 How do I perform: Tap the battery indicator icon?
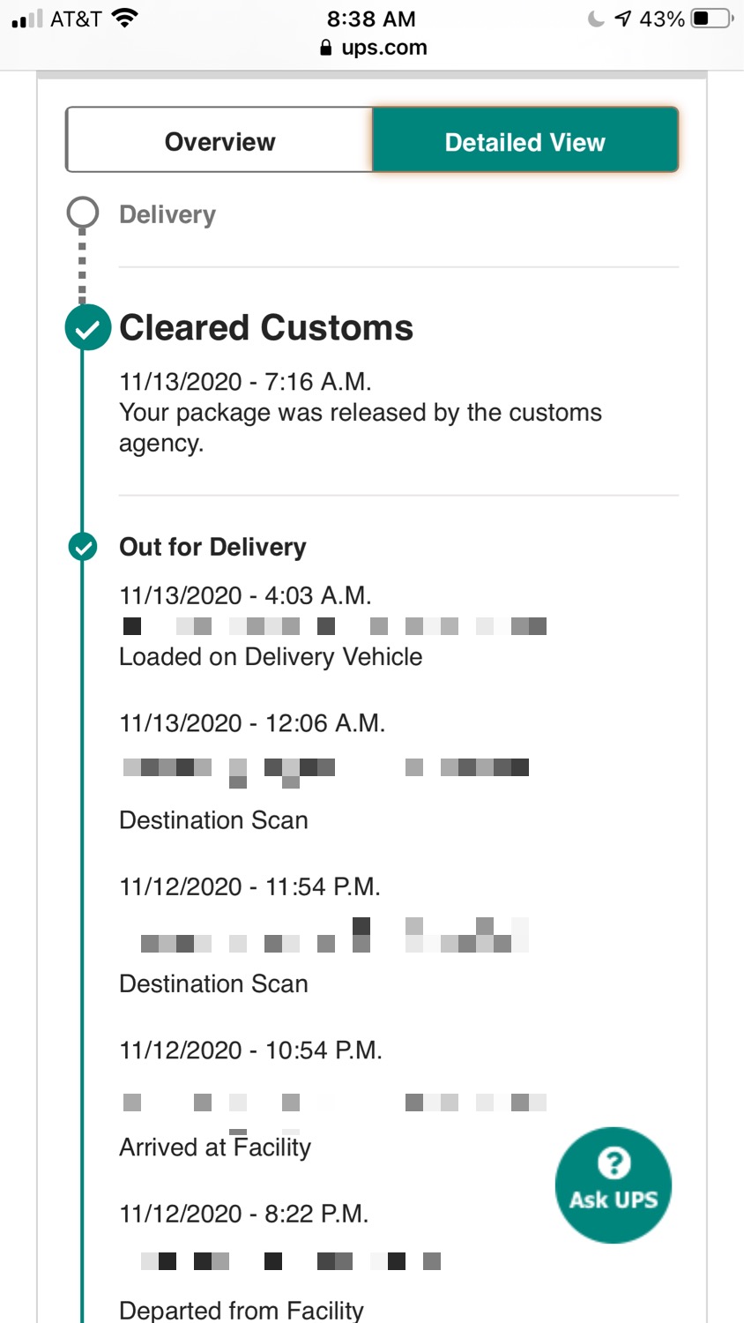(x=711, y=19)
